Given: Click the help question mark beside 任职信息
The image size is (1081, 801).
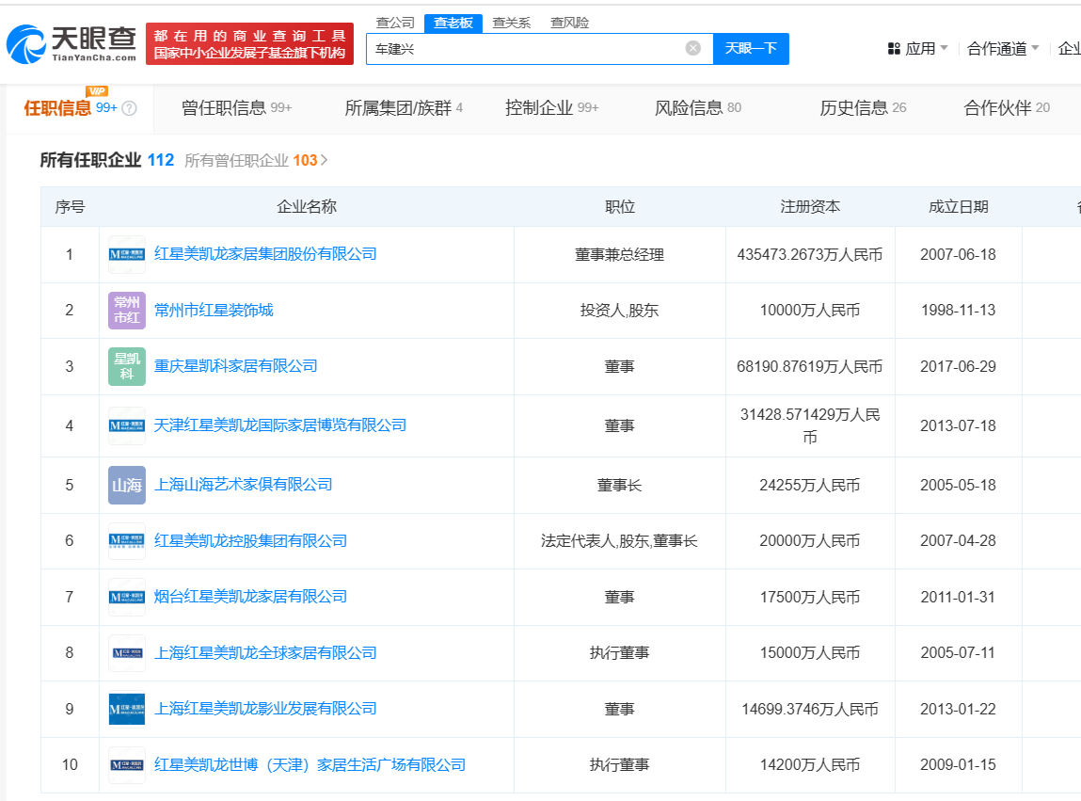Looking at the screenshot, I should (130, 108).
